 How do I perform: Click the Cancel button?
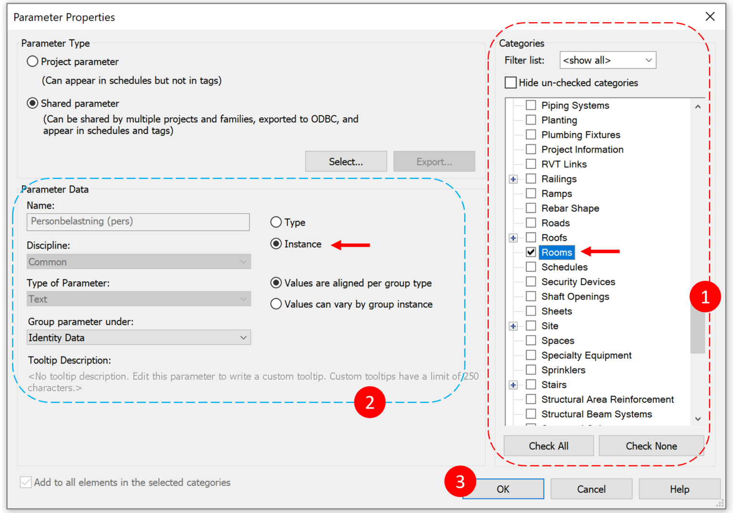(x=591, y=489)
